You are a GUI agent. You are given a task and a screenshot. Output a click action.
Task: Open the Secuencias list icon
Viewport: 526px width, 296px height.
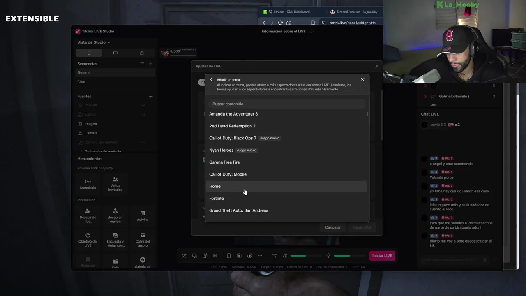(x=142, y=64)
